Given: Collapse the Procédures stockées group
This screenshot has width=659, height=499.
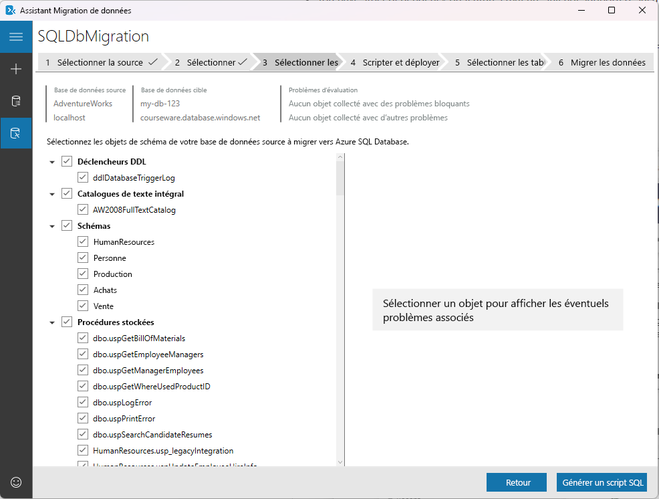Looking at the screenshot, I should (x=52, y=322).
